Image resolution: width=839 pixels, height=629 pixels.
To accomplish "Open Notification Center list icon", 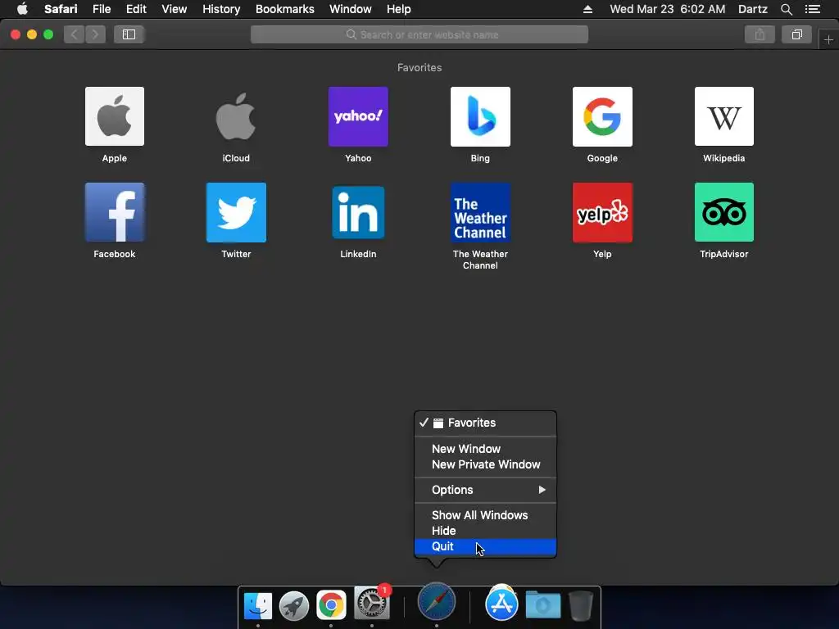I will click(813, 9).
